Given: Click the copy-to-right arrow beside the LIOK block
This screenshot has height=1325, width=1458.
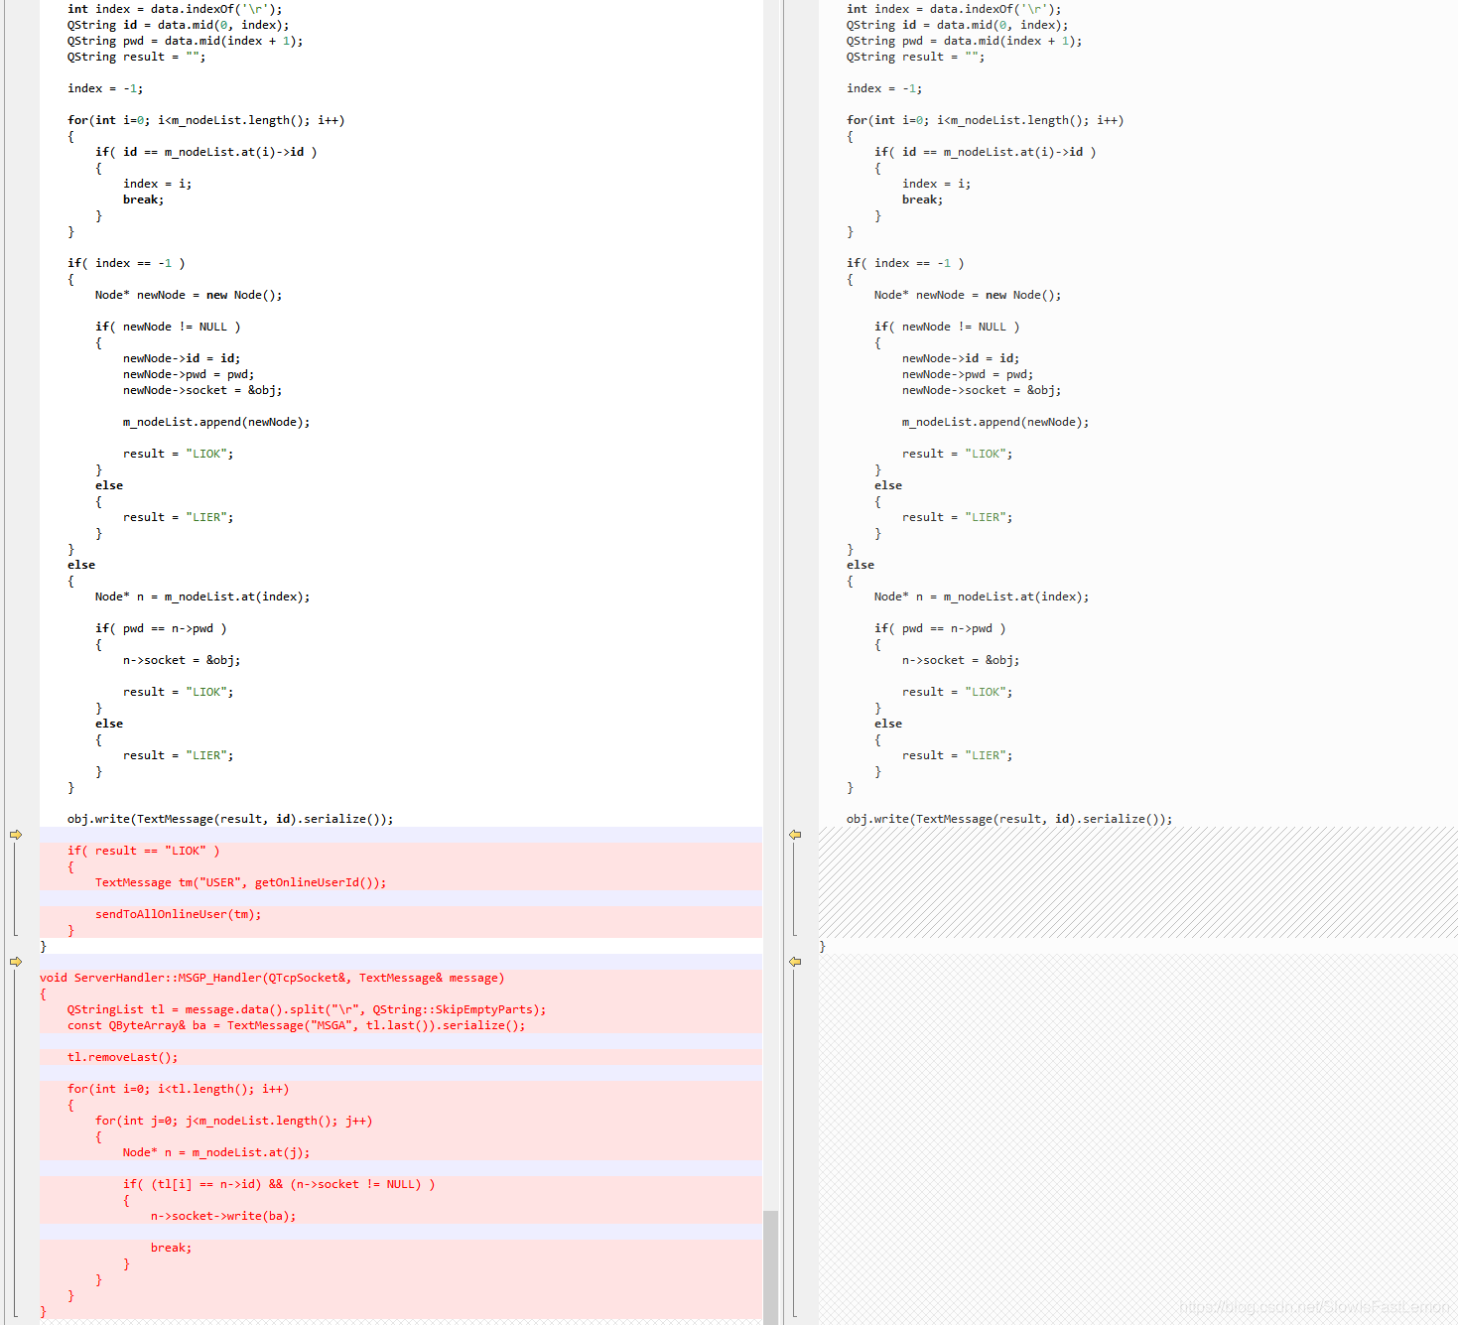Looking at the screenshot, I should tap(16, 835).
